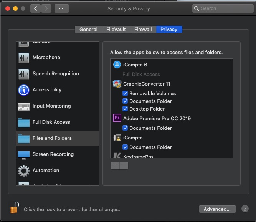This screenshot has width=256, height=222.
Task: Select Automation in the privacy list
Action: (x=58, y=171)
